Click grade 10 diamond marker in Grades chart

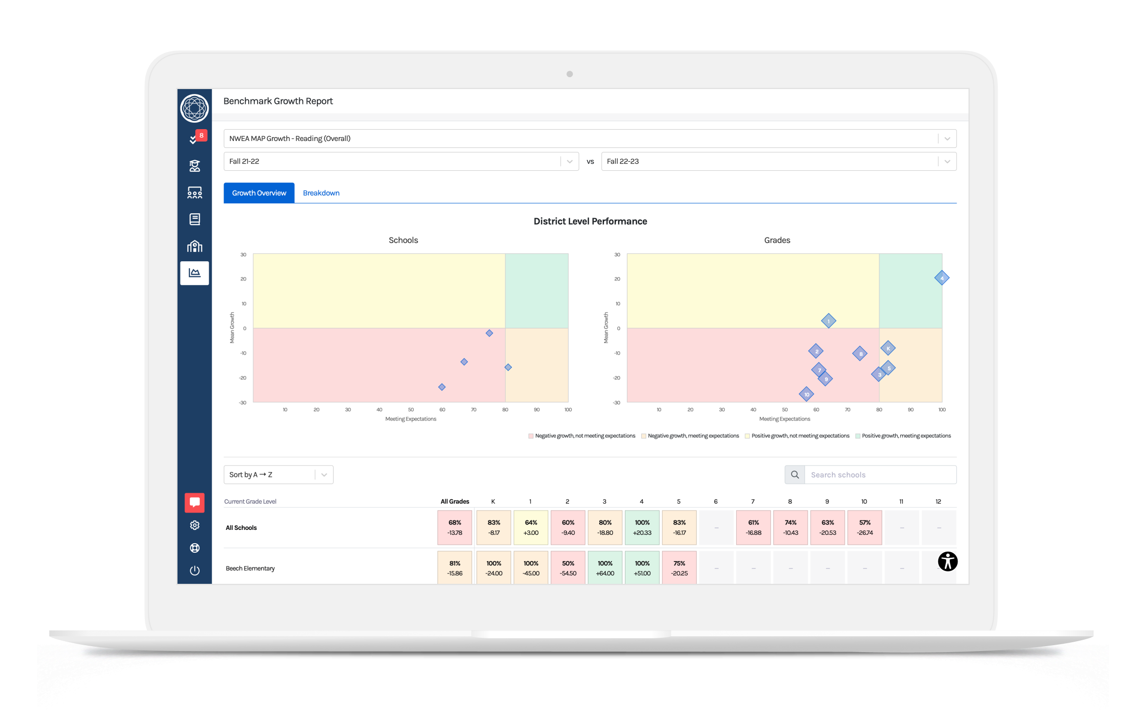(806, 394)
